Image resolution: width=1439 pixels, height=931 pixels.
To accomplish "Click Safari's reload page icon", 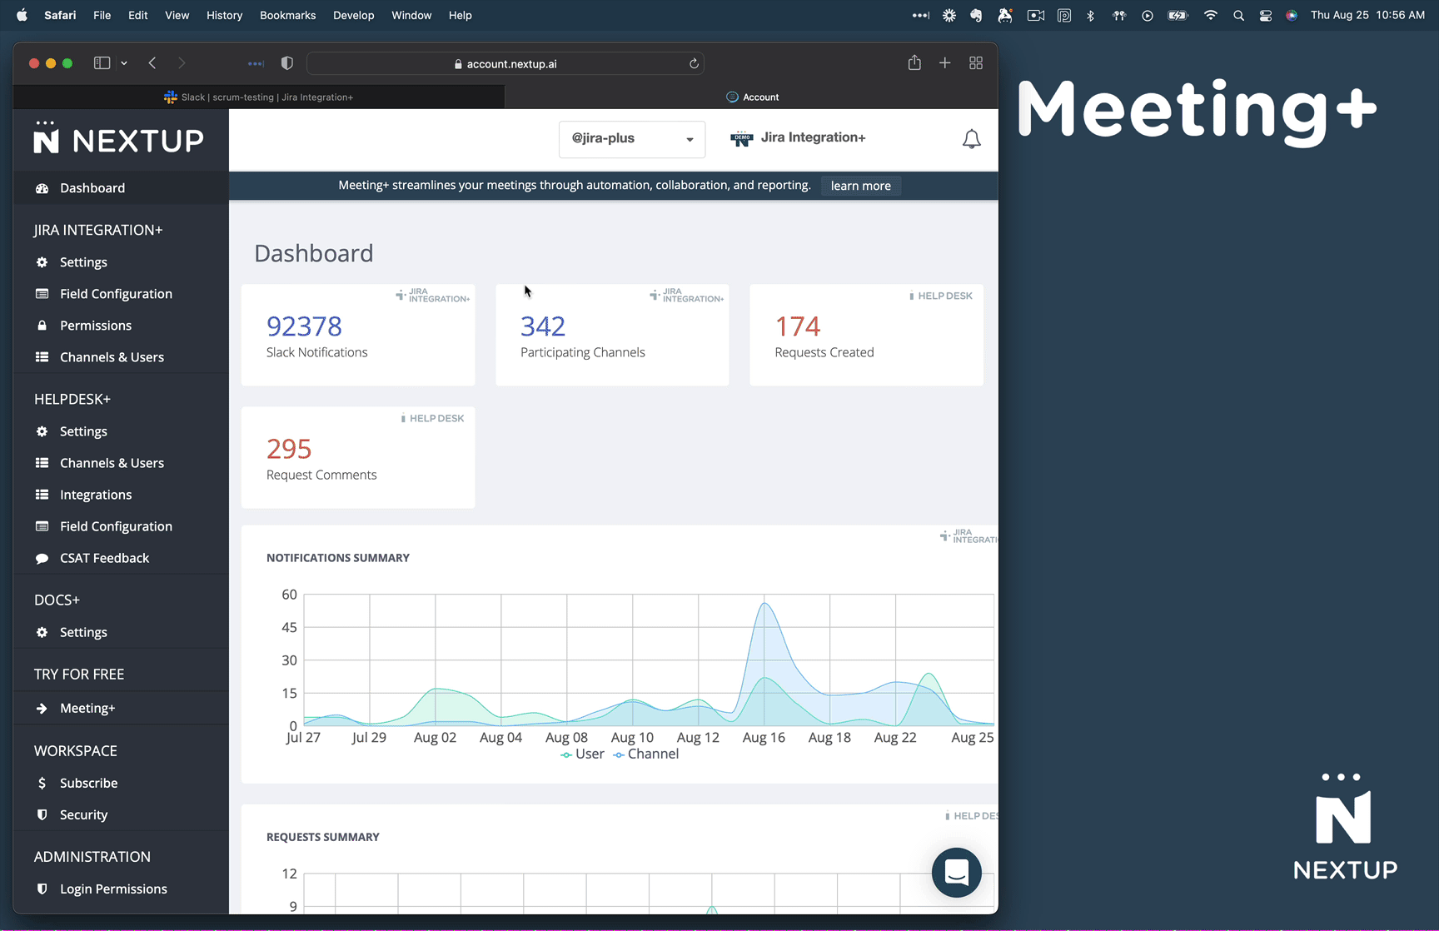I will pos(693,63).
